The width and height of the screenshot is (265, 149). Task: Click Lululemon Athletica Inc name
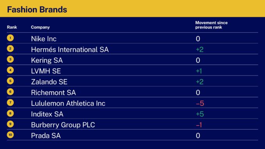coord(68,103)
